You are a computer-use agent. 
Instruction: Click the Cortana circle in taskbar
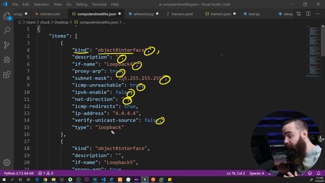point(20,179)
